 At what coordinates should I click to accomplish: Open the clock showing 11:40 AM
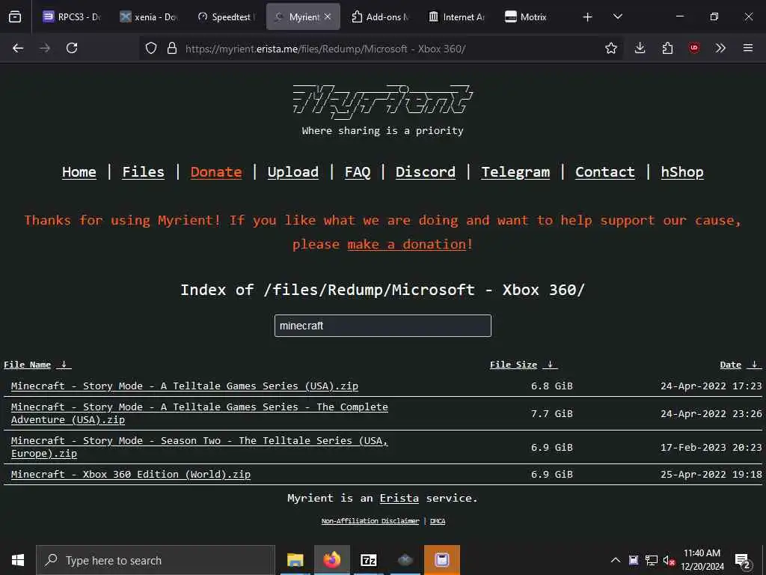tap(702, 560)
